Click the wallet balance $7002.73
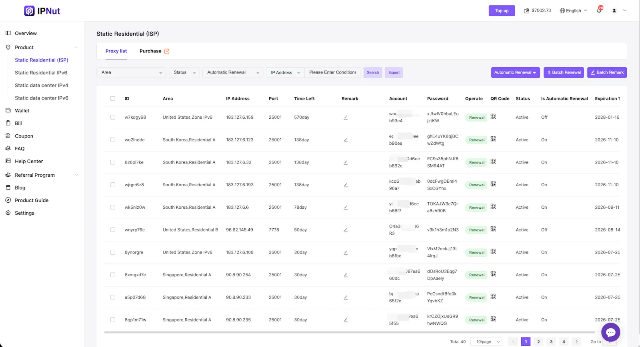The image size is (640, 347). [538, 10]
